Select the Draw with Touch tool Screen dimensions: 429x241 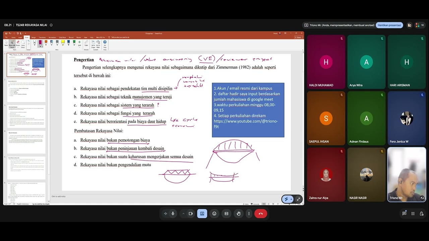[12, 44]
